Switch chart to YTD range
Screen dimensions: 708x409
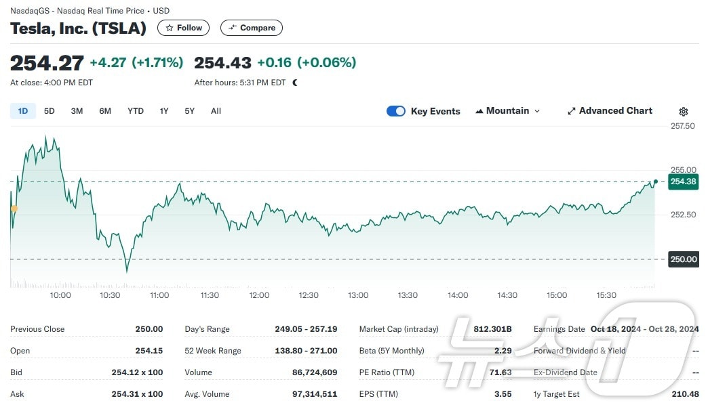(x=136, y=111)
